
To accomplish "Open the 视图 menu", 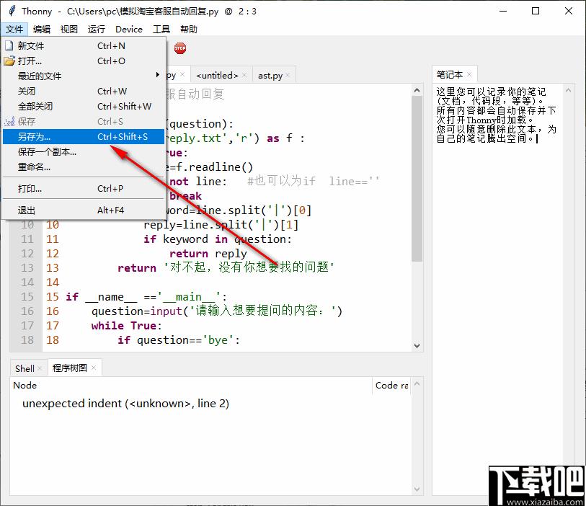I will click(68, 29).
